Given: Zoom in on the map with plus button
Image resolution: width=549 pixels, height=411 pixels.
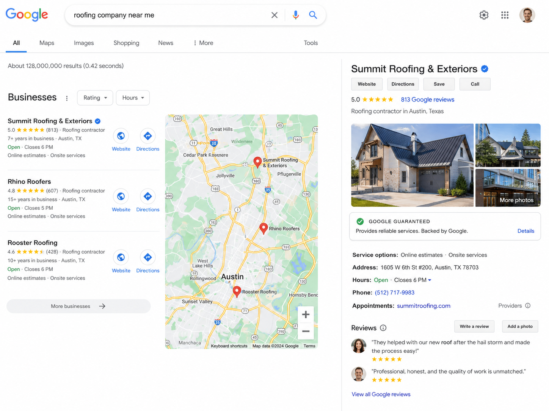Looking at the screenshot, I should [x=306, y=314].
